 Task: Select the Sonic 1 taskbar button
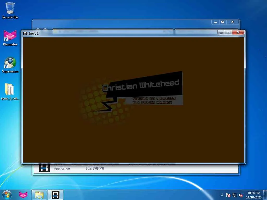[56, 195]
